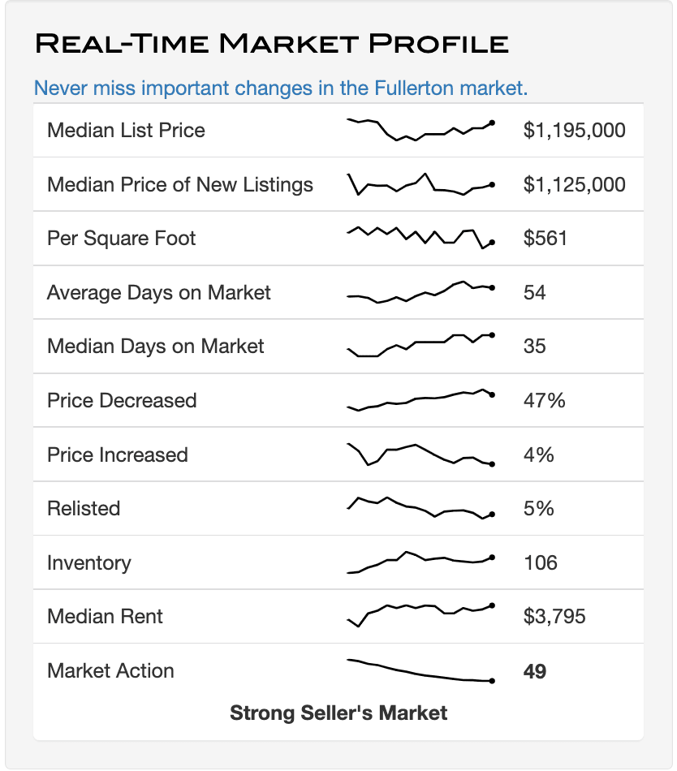
Task: Click the Inventory trend sparkline
Action: tap(420, 562)
